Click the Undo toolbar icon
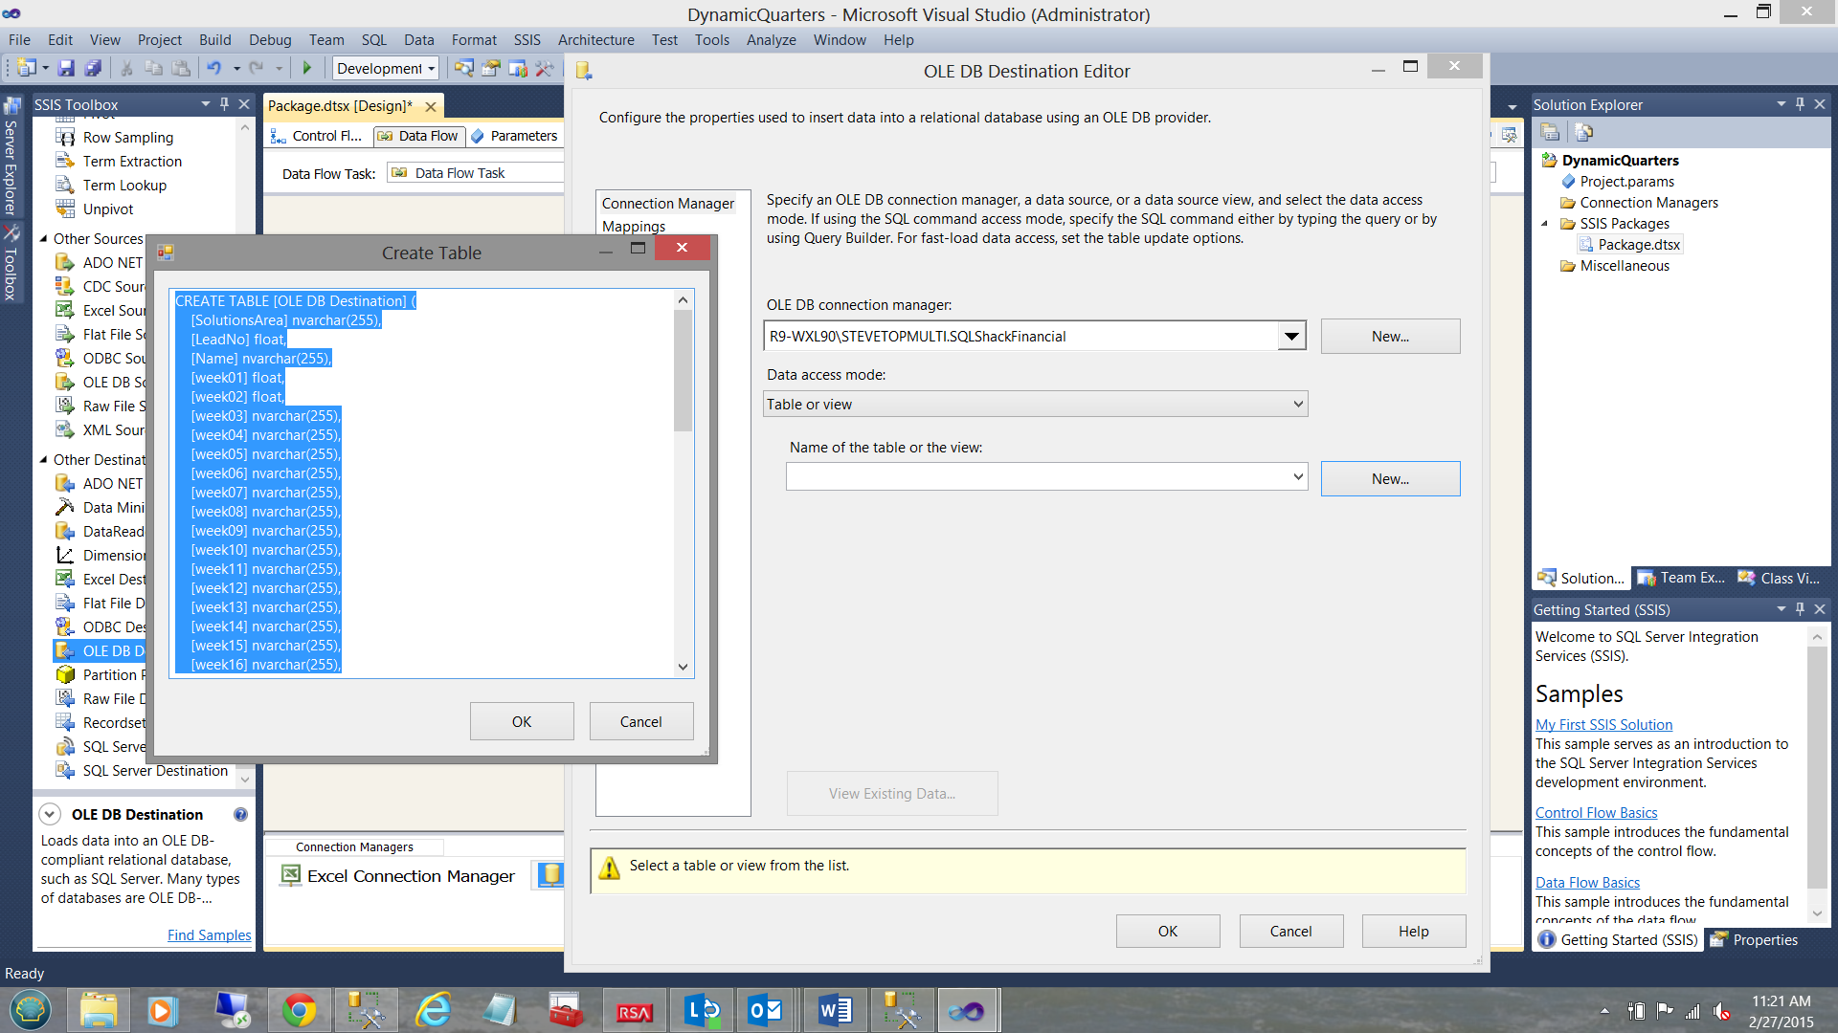Image resolution: width=1838 pixels, height=1033 pixels. click(213, 68)
